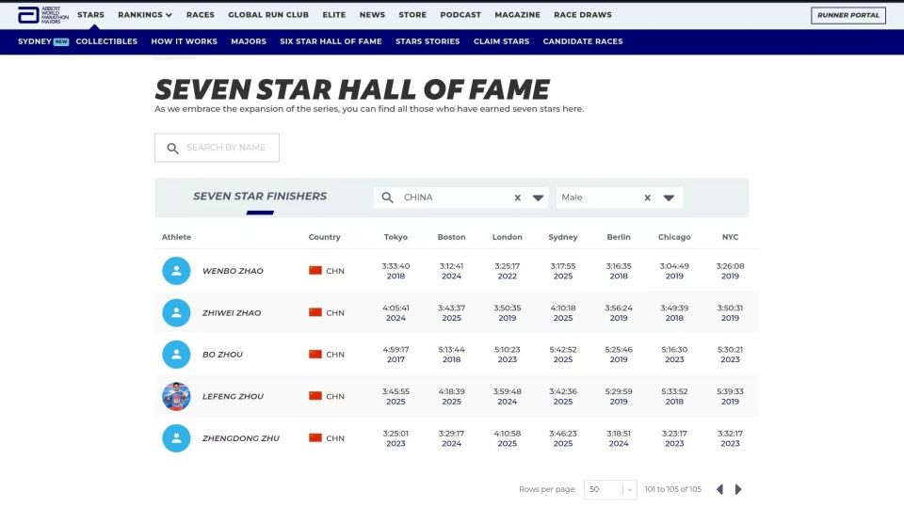
Task: Open the Candidate Races link
Action: tap(583, 41)
